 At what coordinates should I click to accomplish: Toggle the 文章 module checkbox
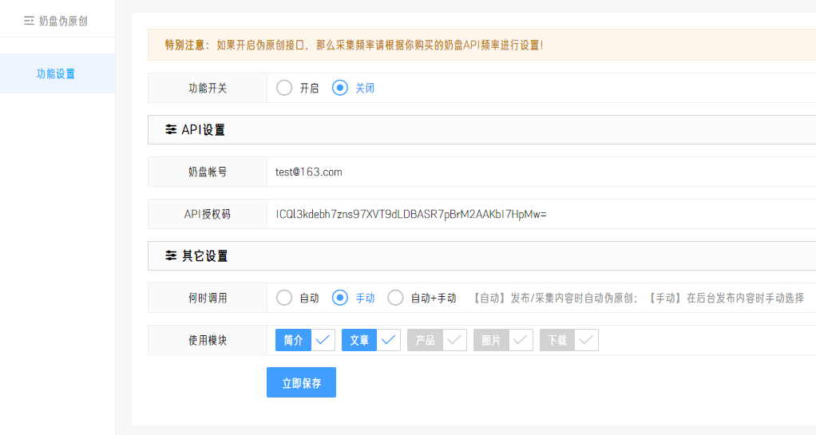click(371, 340)
